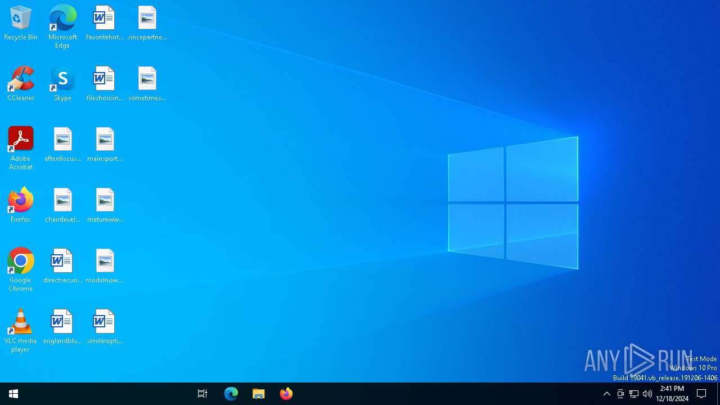Screen dimensions: 720x405
Task: Select the fileshousin... Word document
Action: pos(105,84)
